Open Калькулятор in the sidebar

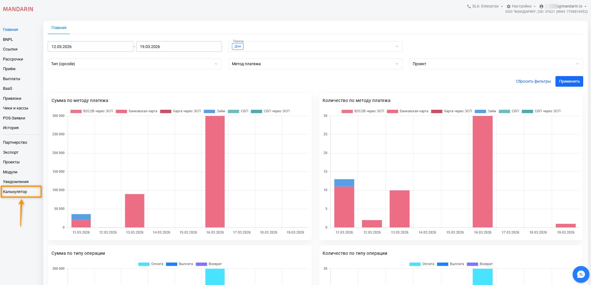15,192
